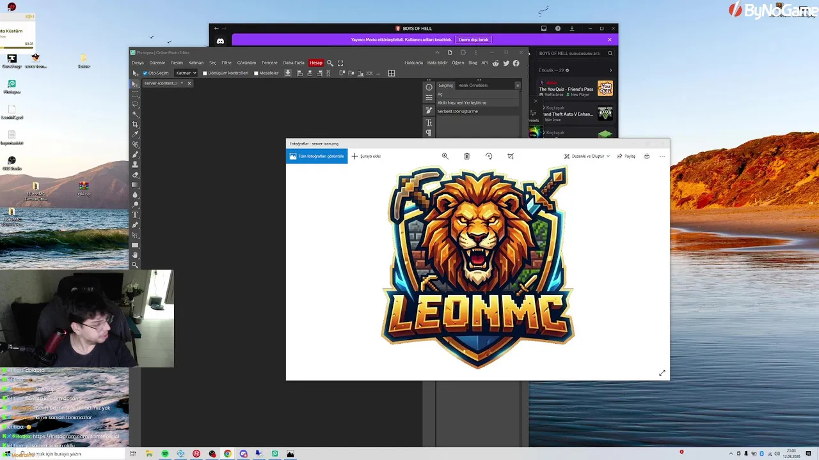
Task: Click the print icon in Photos app
Action: pyautogui.click(x=647, y=156)
